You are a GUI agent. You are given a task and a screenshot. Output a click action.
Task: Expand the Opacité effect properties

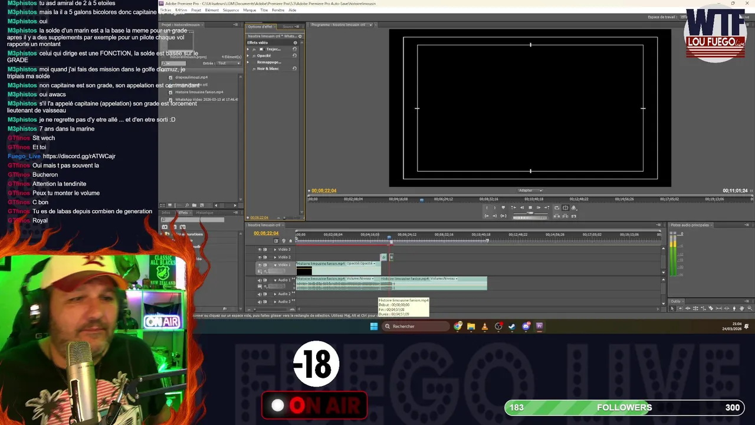(x=248, y=55)
